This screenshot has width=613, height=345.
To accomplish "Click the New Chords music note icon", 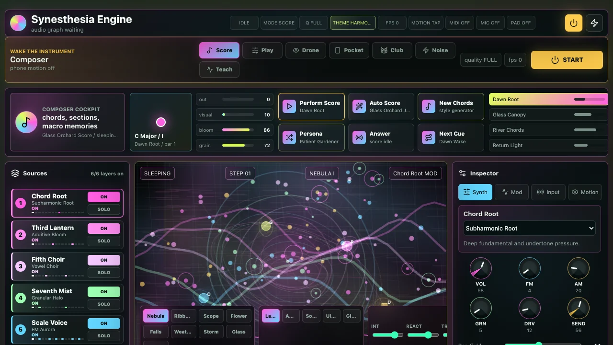I will (x=429, y=106).
